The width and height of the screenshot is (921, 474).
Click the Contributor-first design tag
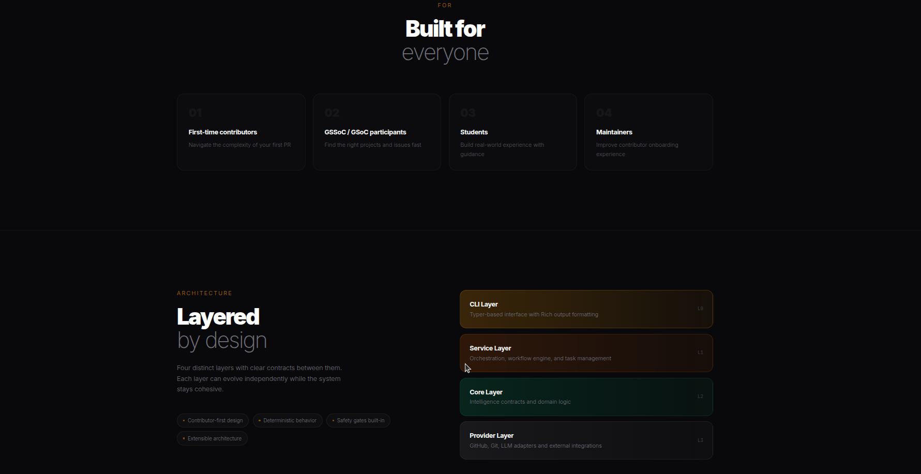coord(213,421)
